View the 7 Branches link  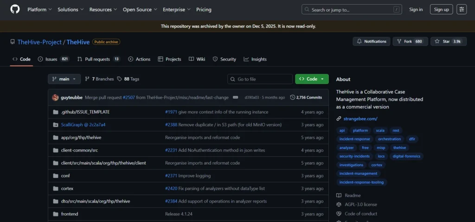click(99, 79)
